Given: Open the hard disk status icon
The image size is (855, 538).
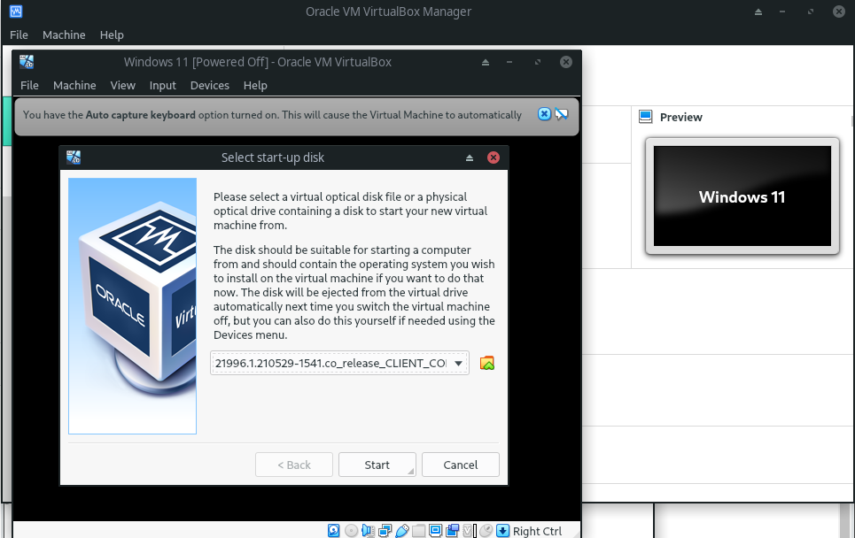Looking at the screenshot, I should click(x=334, y=530).
